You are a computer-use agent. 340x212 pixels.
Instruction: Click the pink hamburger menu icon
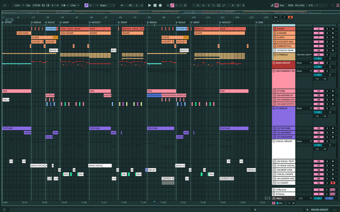pos(337,5)
